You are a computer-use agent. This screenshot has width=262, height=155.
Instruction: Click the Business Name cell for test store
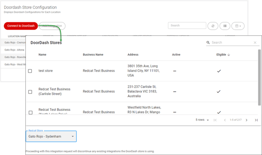[99, 71]
